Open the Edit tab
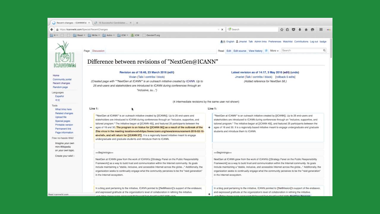This screenshot has height=214, width=380. tap(229, 51)
